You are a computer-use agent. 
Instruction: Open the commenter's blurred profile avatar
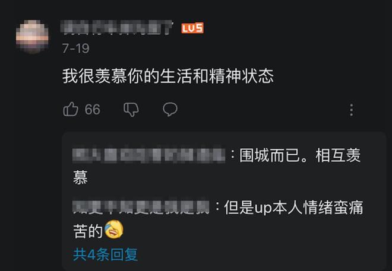[32, 37]
